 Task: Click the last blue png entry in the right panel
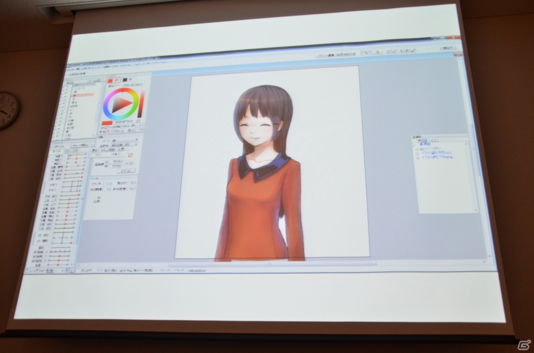click(437, 158)
